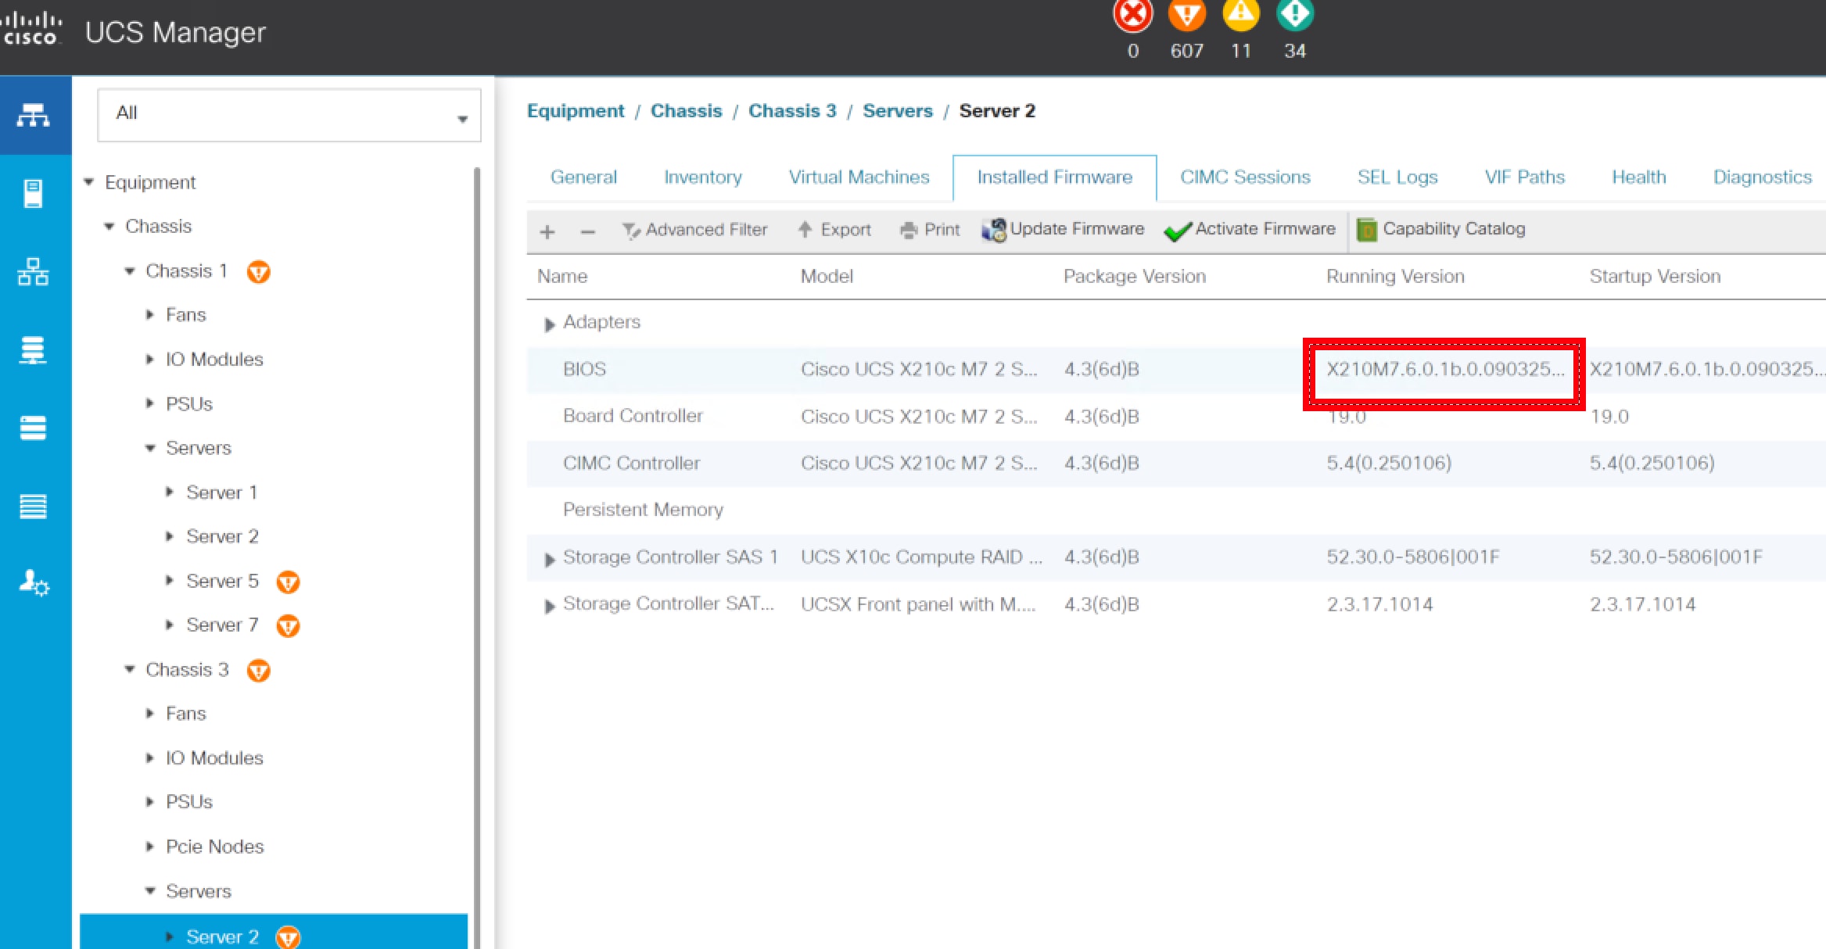Open the Equipment section icon in sidebar
The image size is (1826, 949).
tap(33, 116)
